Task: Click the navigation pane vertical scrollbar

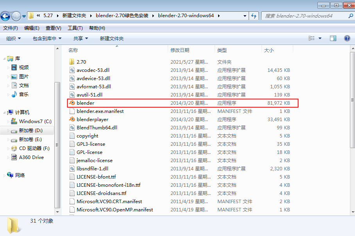Action: (57, 145)
